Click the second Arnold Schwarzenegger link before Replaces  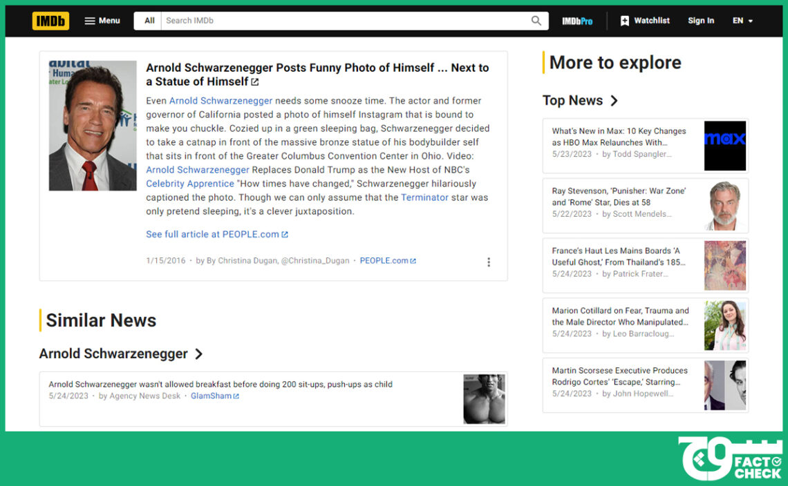[198, 170]
